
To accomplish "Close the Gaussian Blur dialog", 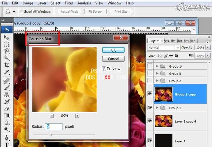I will [121, 37].
